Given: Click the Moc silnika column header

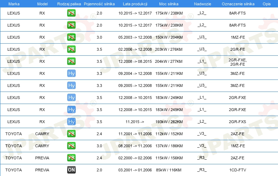Looking at the screenshot, I should tap(169, 4).
